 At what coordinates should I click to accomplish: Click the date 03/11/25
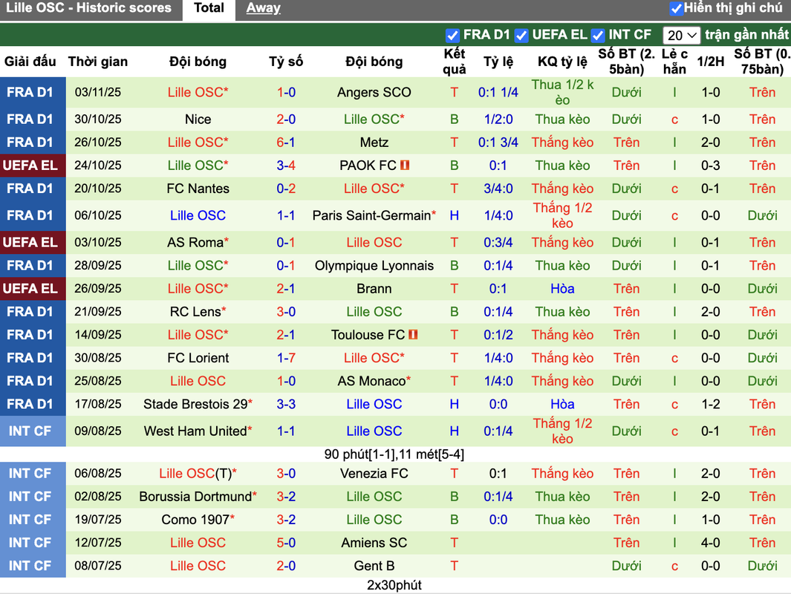click(98, 92)
